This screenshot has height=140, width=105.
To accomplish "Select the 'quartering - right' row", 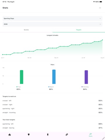I will pyautogui.click(x=52, y=108).
